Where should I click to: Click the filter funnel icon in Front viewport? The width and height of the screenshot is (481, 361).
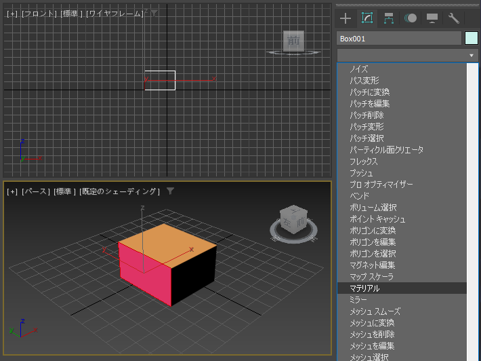154,13
